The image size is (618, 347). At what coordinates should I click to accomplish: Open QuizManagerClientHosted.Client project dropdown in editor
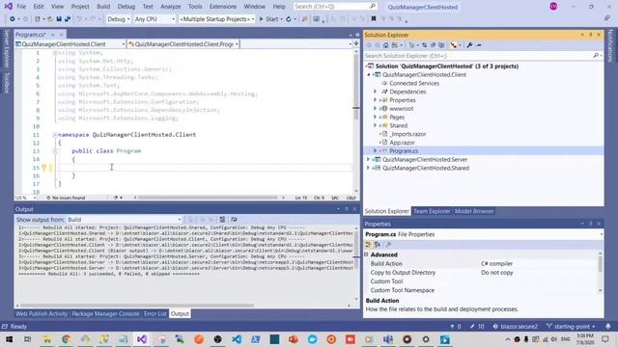coord(70,44)
